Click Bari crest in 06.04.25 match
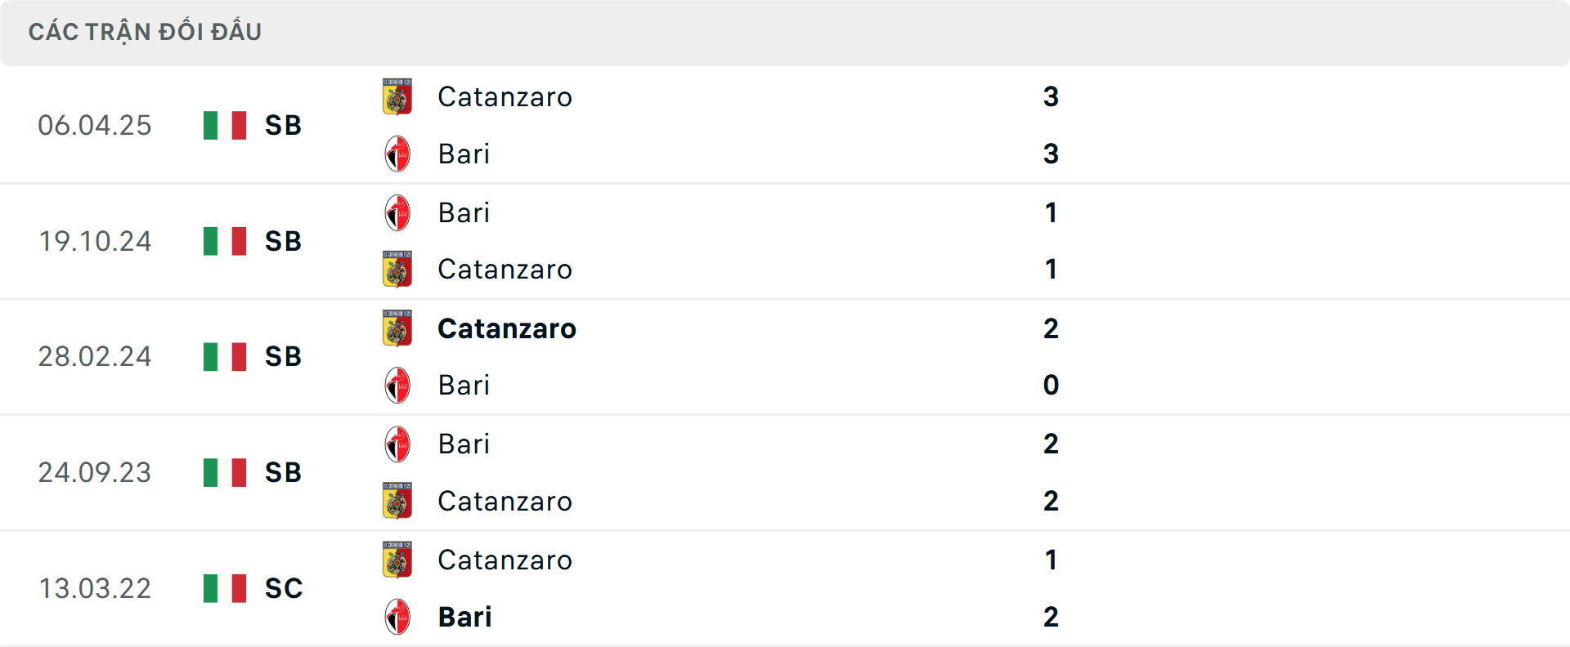This screenshot has width=1570, height=647. pos(397,154)
